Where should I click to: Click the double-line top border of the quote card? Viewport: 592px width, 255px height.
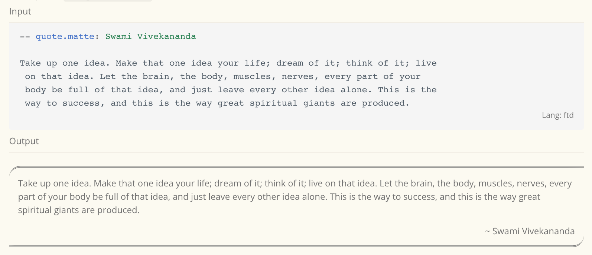296,167
